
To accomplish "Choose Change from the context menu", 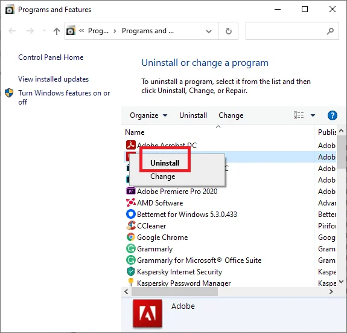I will pyautogui.click(x=163, y=176).
